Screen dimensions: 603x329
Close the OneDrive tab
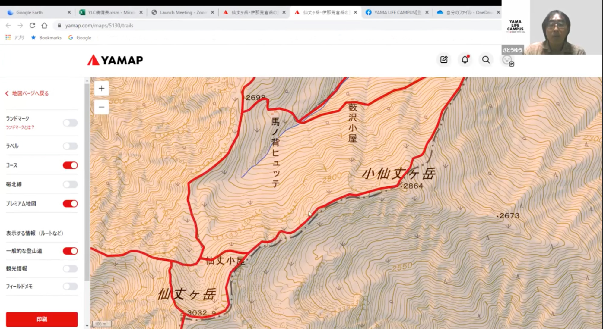point(498,12)
